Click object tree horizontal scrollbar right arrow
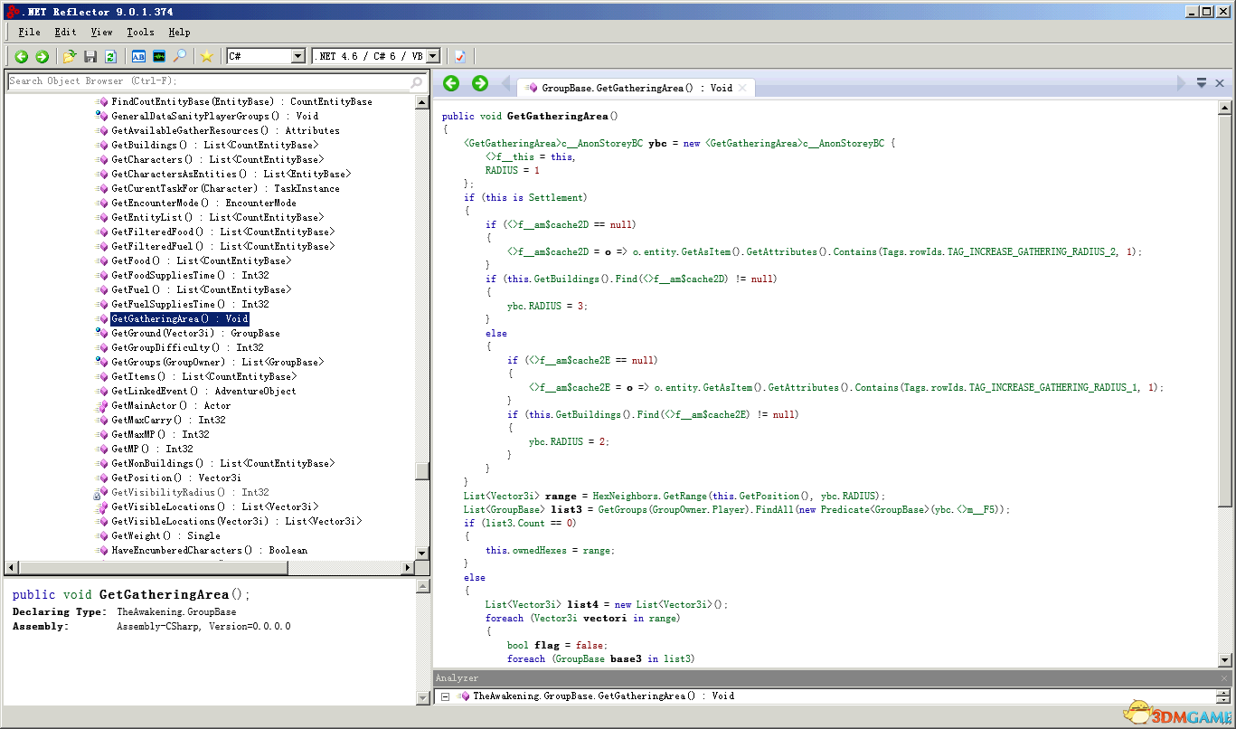 pyautogui.click(x=407, y=568)
